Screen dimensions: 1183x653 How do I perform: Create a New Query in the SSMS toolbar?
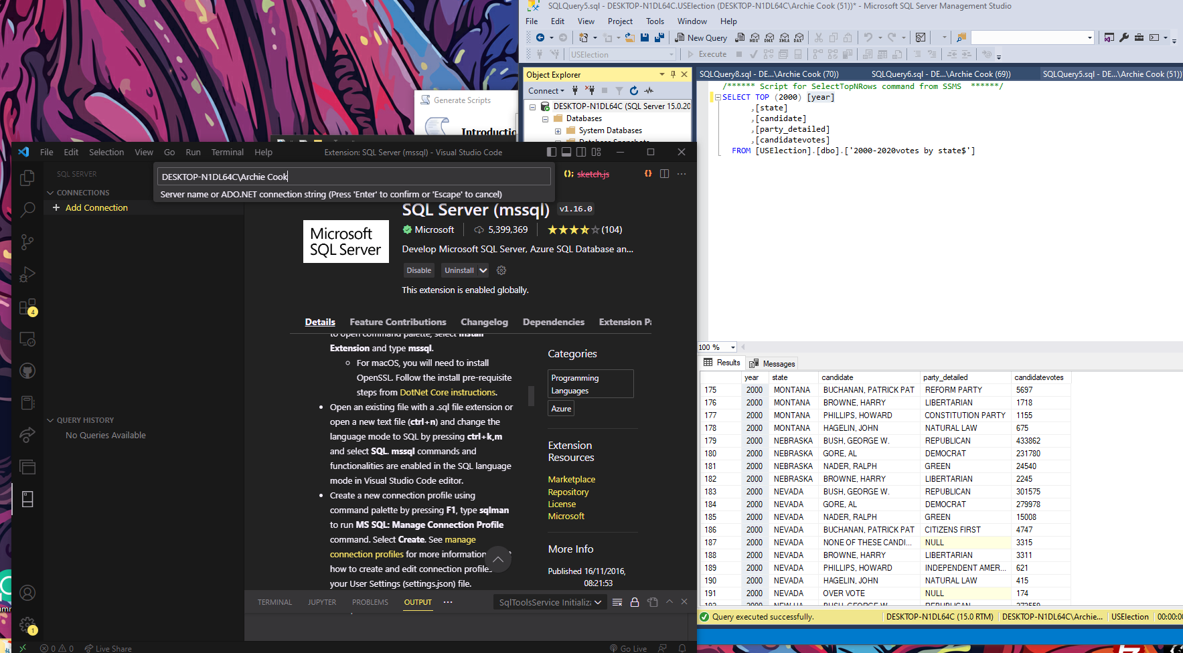click(701, 37)
